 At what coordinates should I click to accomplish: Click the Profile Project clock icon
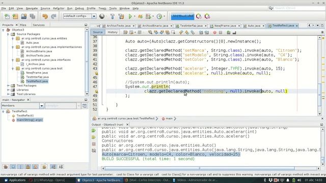159,16
